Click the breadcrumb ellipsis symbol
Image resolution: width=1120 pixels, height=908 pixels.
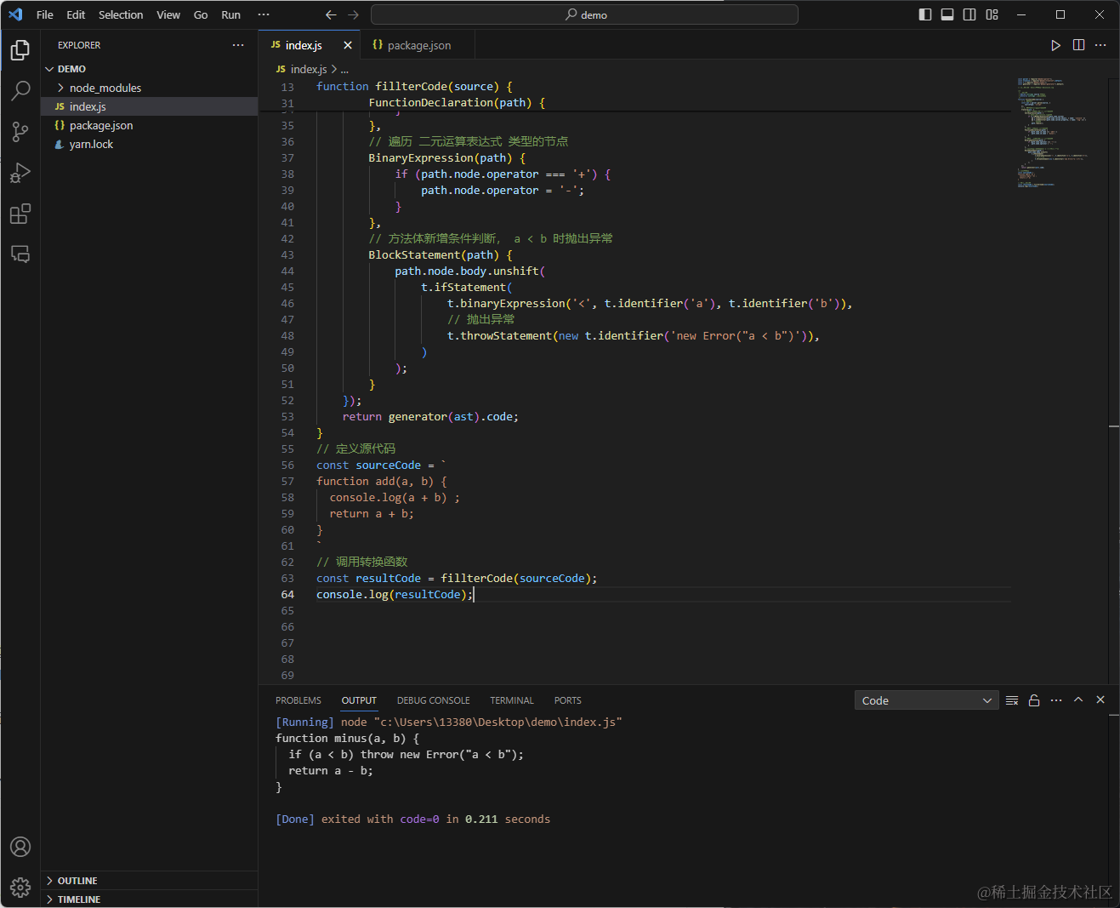(344, 70)
